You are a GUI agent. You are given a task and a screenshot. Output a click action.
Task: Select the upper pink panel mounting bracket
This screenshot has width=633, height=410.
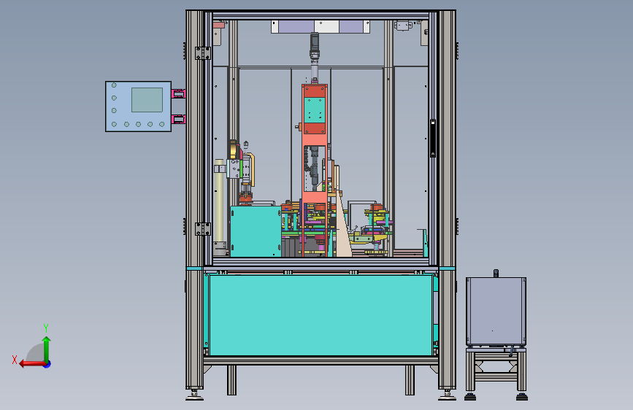178,94
